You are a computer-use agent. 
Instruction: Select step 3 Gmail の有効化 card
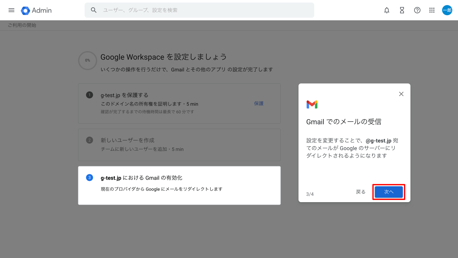(x=179, y=185)
